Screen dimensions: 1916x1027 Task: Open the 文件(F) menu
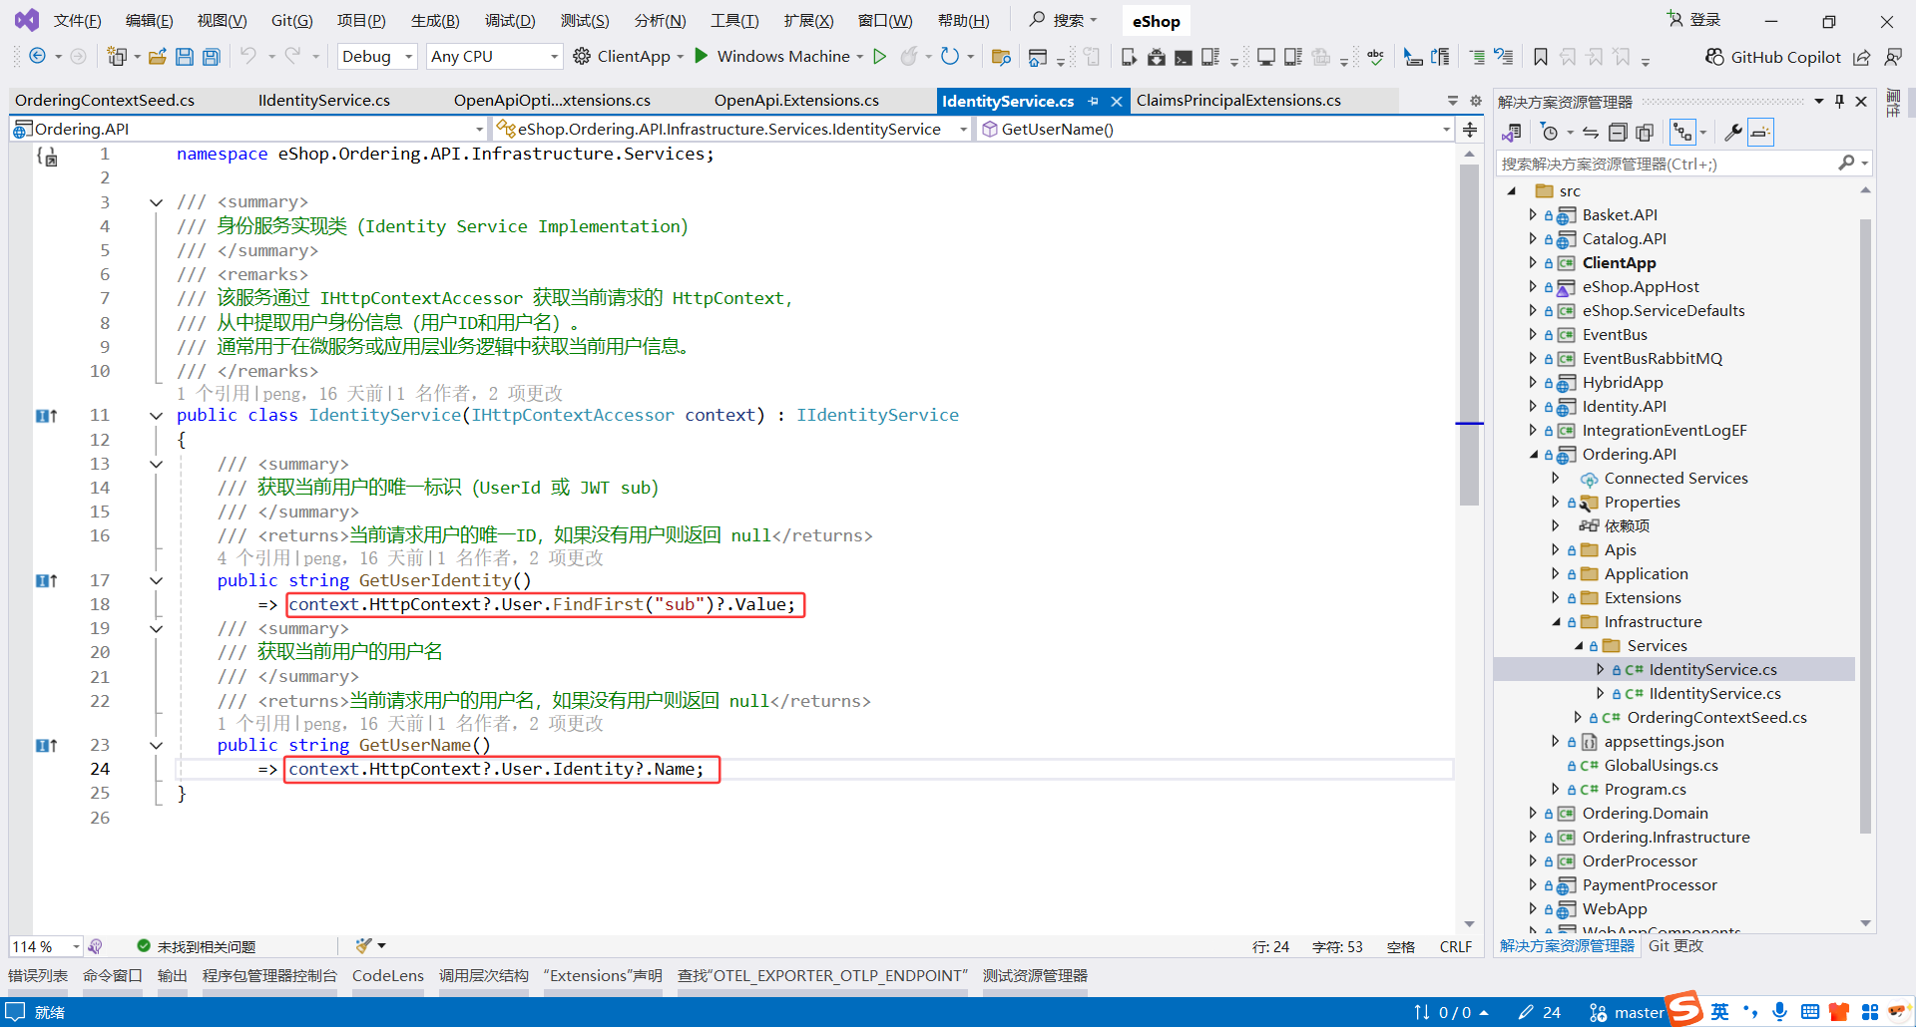coord(77,21)
